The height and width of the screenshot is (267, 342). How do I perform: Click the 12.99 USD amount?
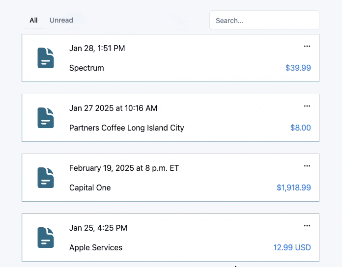pyautogui.click(x=292, y=247)
